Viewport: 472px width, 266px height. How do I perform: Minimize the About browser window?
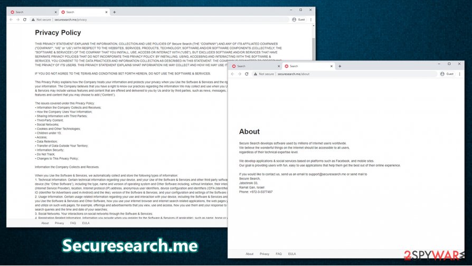(439, 64)
